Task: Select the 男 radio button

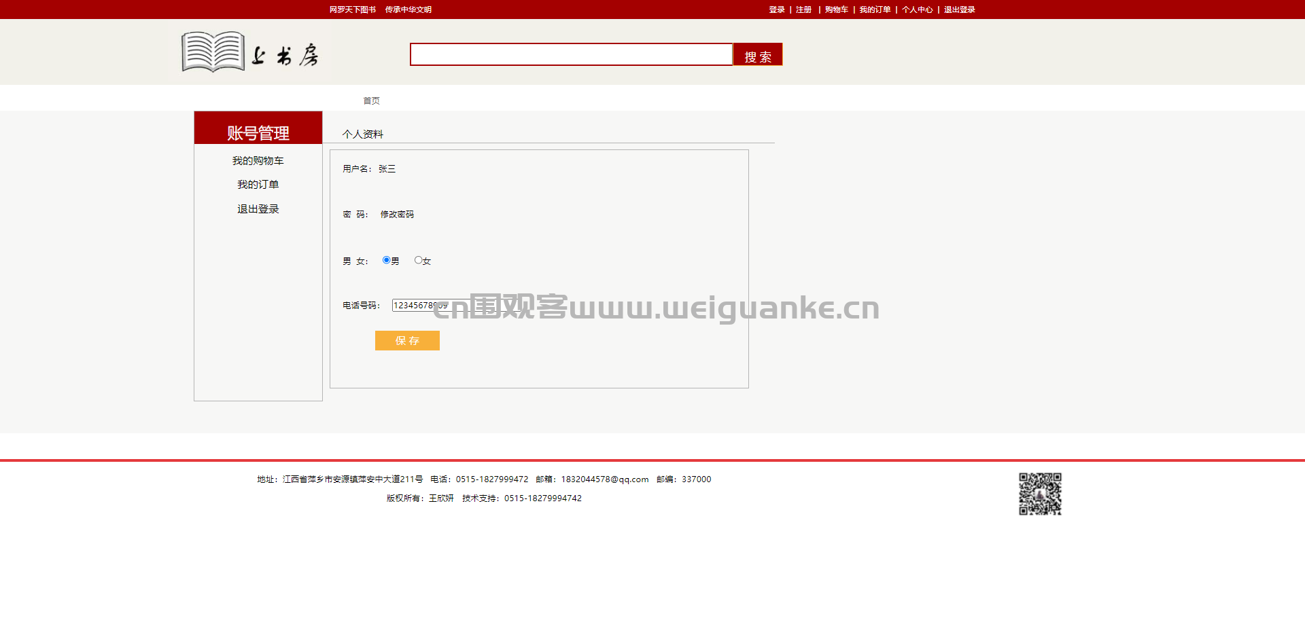Action: coord(386,260)
